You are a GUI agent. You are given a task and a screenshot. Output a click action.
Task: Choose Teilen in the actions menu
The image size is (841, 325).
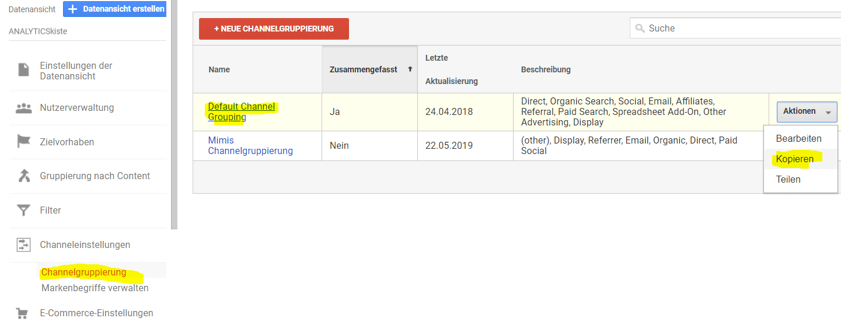tap(788, 180)
